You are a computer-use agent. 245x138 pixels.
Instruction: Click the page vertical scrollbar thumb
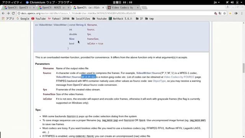[x=243, y=68]
